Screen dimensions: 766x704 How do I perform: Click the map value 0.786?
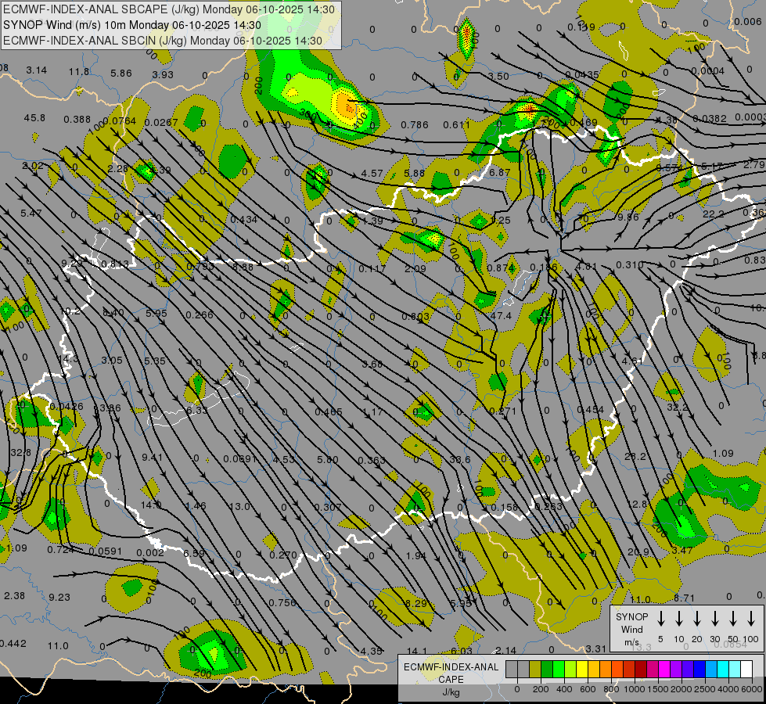tap(414, 125)
